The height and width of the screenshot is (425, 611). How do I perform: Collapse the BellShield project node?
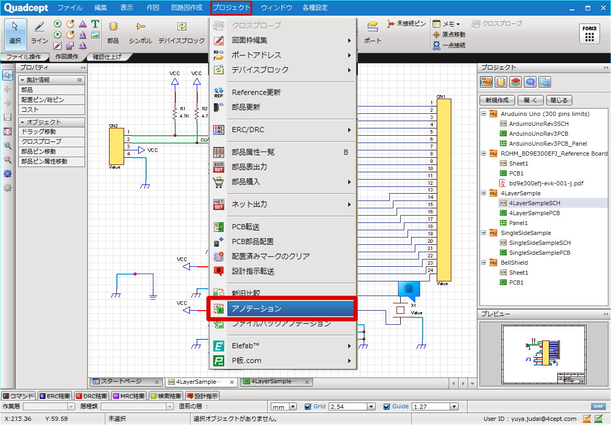point(484,263)
